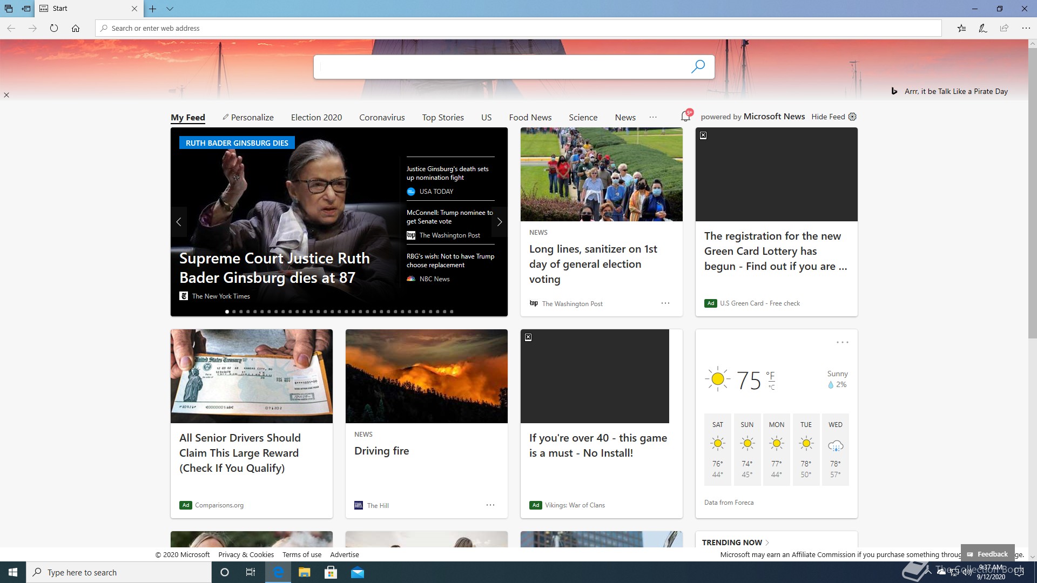Image resolution: width=1037 pixels, height=583 pixels.
Task: Refresh the page
Action: tap(54, 28)
